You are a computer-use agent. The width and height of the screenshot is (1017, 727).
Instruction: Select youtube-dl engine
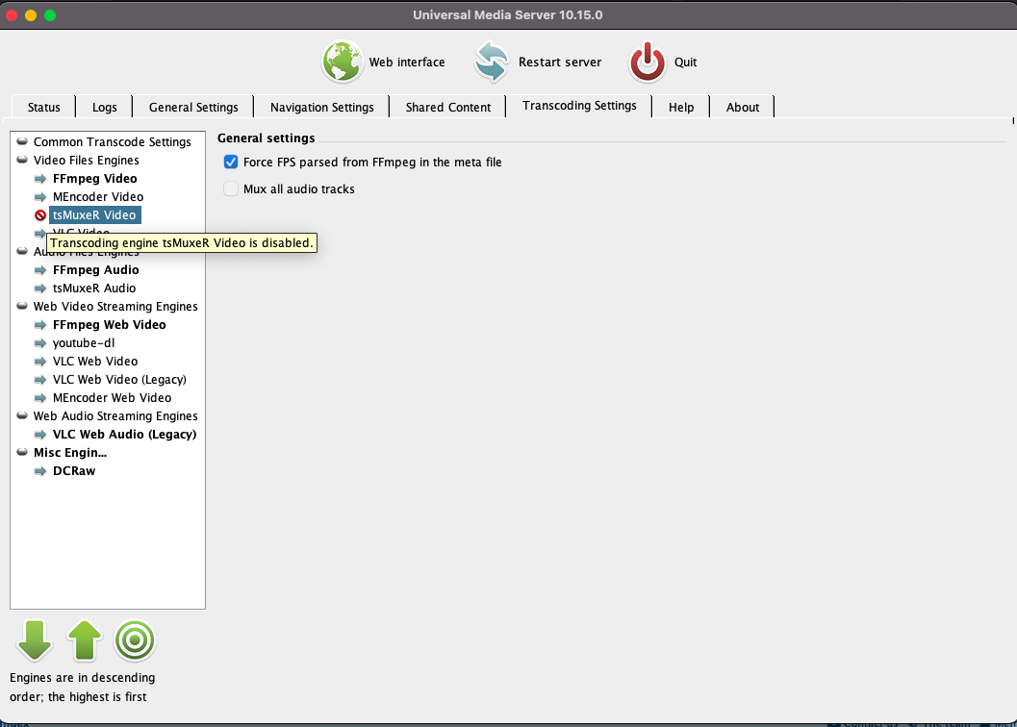(x=84, y=343)
